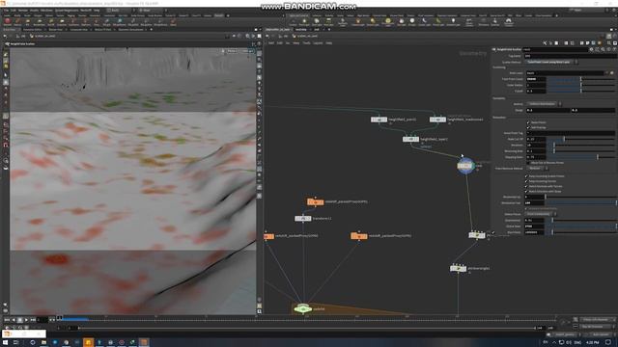618x347 pixels.
Task: Play the animation forward
Action: [x=26, y=320]
